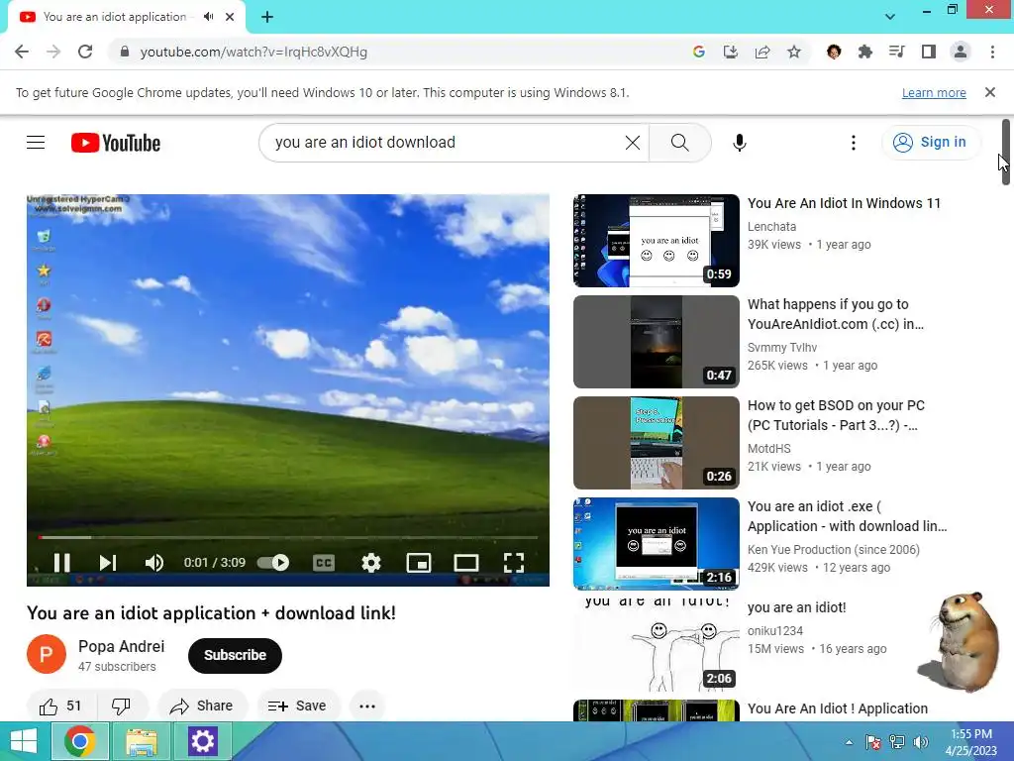Open Google icon in address bar
This screenshot has width=1014, height=761.
click(698, 52)
